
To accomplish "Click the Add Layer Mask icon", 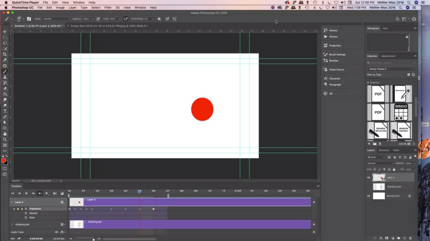I will pos(387,238).
